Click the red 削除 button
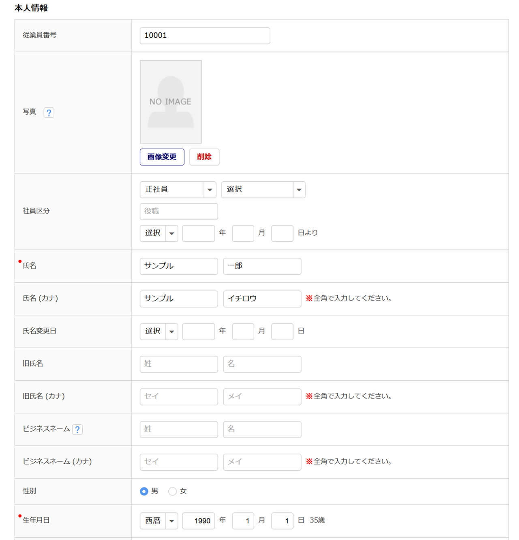Image resolution: width=519 pixels, height=540 pixels. click(204, 157)
